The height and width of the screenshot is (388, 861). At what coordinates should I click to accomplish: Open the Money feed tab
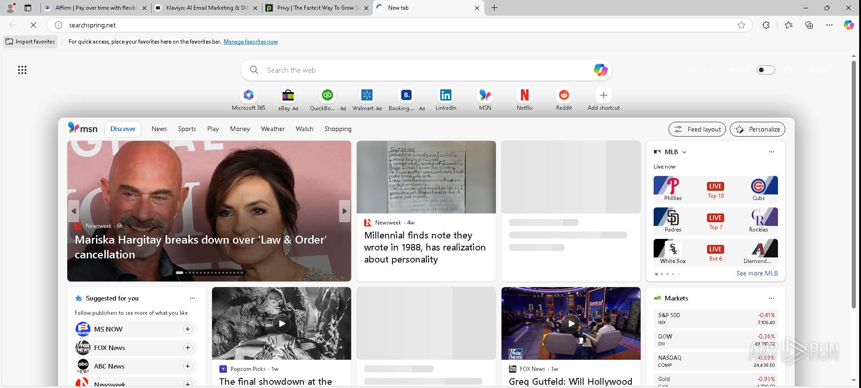point(240,129)
